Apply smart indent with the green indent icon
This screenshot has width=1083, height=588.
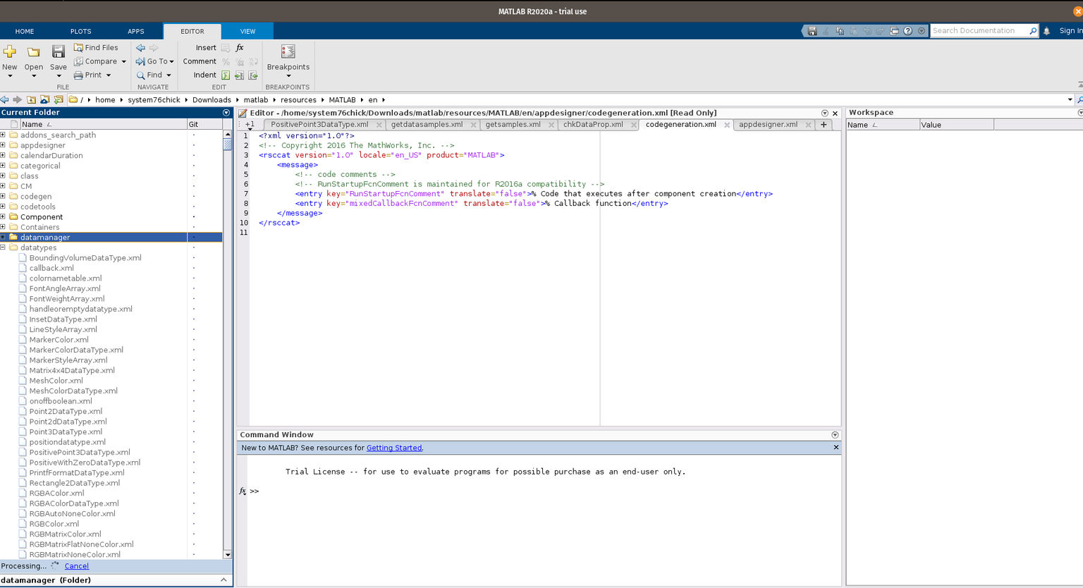(226, 75)
